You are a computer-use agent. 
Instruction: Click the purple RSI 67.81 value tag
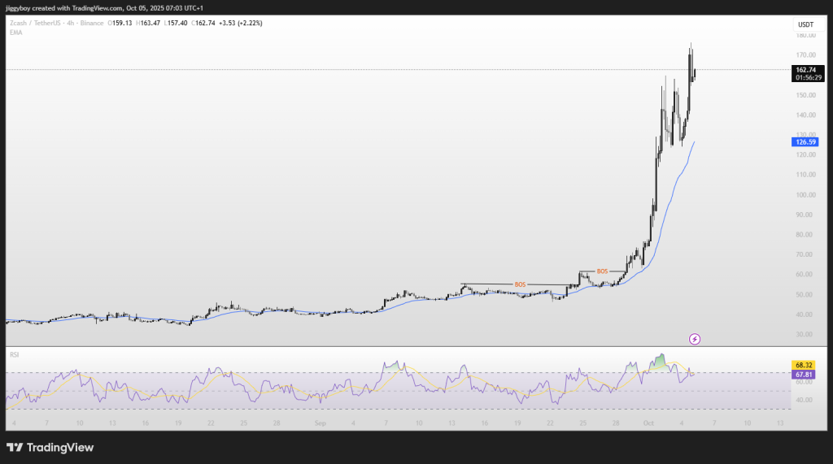click(x=805, y=373)
